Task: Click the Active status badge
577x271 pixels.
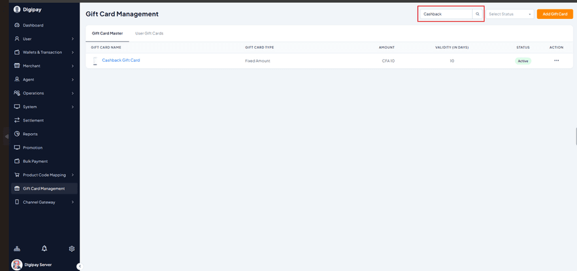Action: tap(523, 61)
